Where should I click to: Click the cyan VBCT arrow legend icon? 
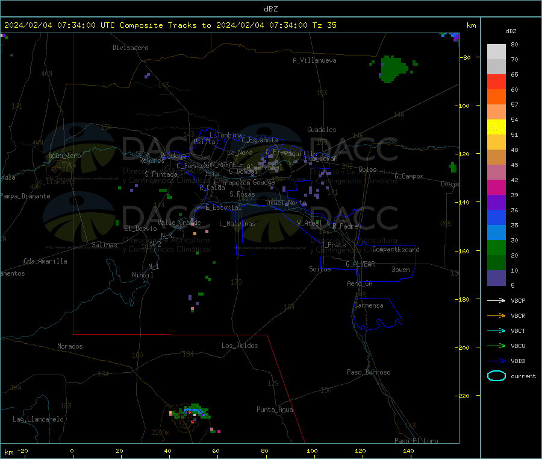496,331
